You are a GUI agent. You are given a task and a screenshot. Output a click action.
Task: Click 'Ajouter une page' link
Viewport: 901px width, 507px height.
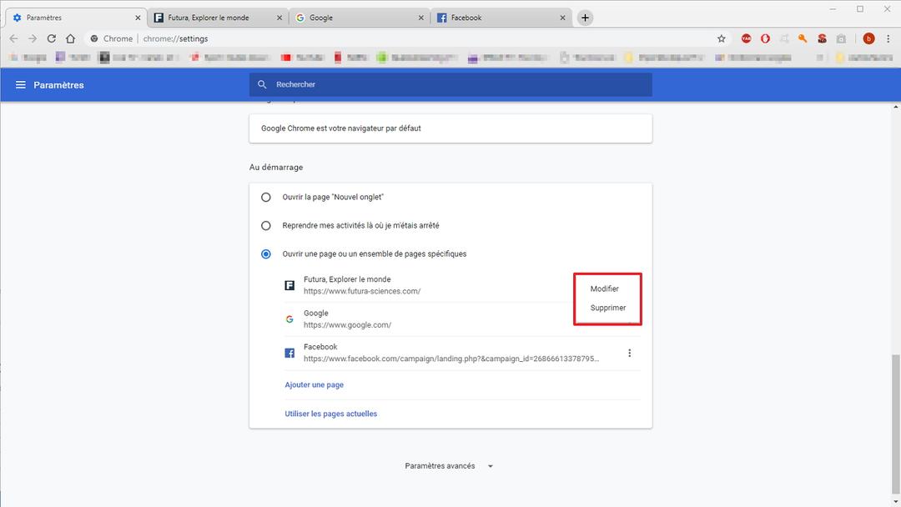click(x=315, y=385)
